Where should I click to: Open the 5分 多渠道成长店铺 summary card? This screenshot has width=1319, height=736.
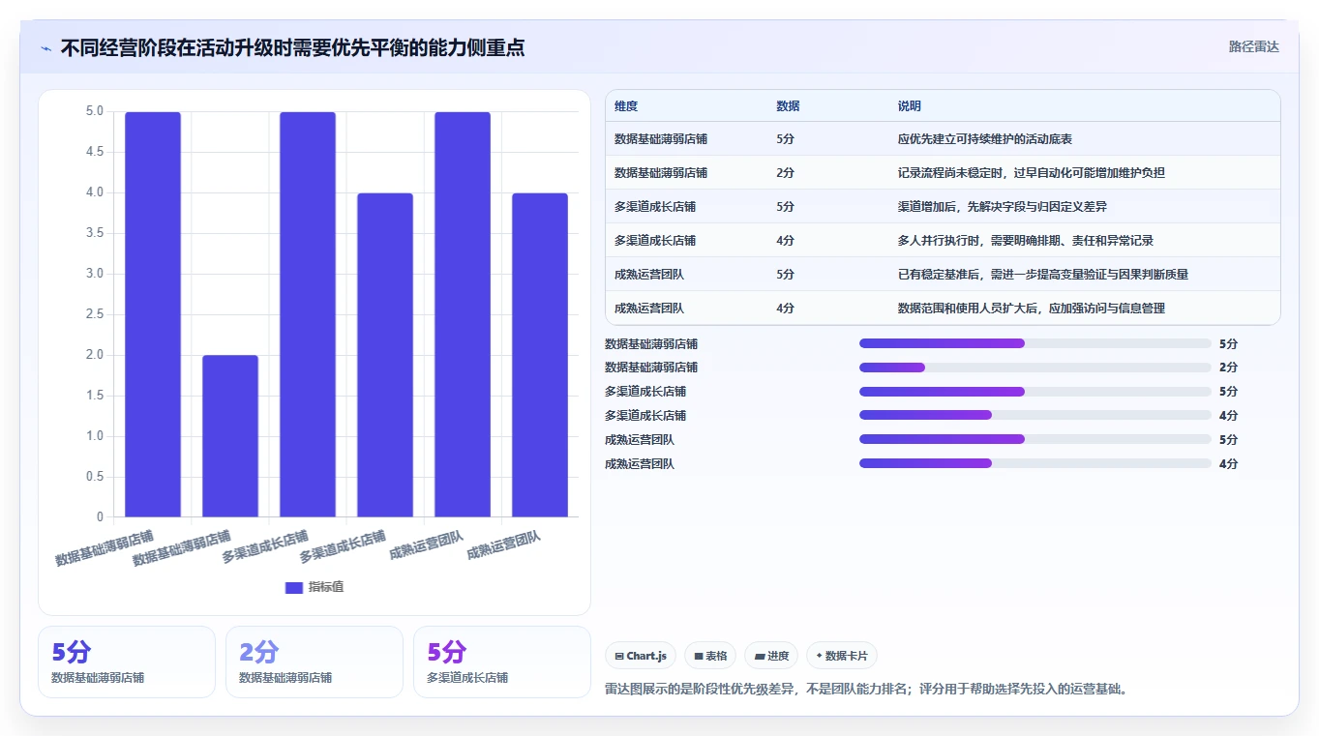pos(502,662)
